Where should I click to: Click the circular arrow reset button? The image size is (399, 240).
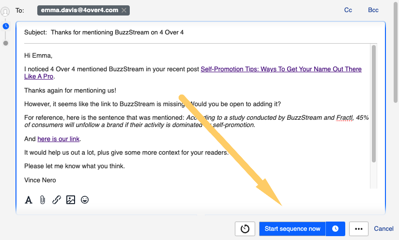coord(245,229)
